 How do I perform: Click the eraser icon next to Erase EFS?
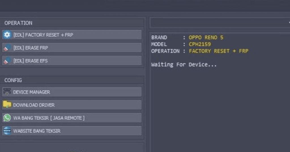point(7,60)
